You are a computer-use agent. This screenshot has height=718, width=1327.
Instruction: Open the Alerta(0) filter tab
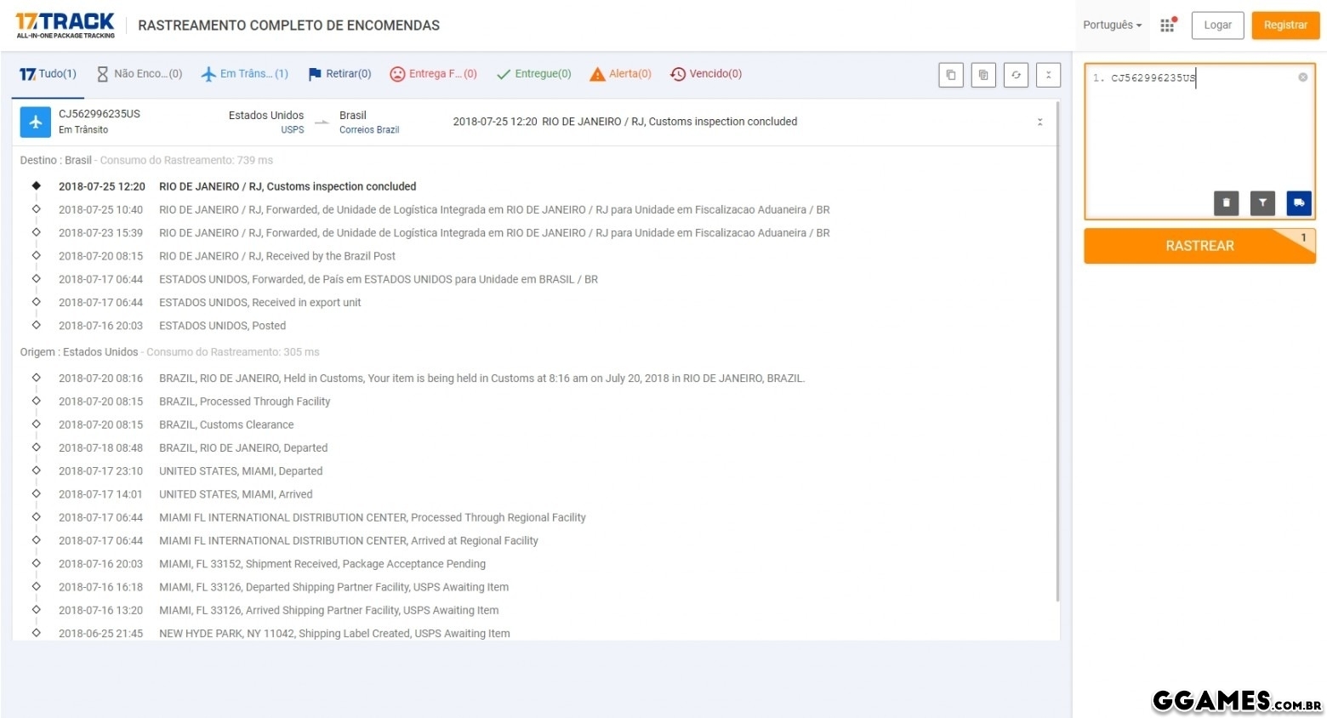click(x=620, y=74)
